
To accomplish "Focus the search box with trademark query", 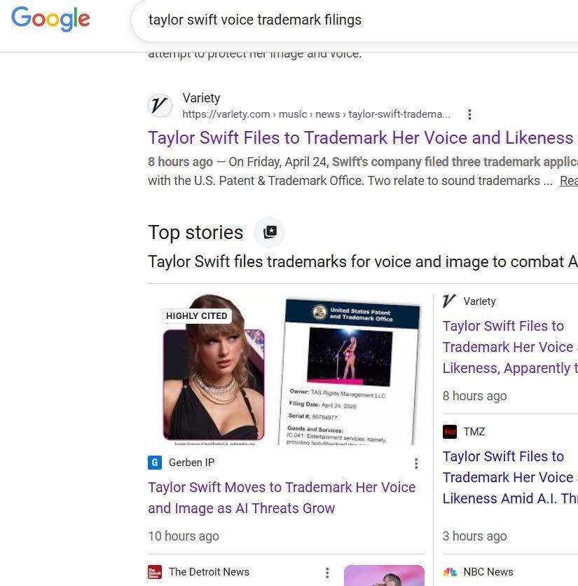I will [x=355, y=20].
